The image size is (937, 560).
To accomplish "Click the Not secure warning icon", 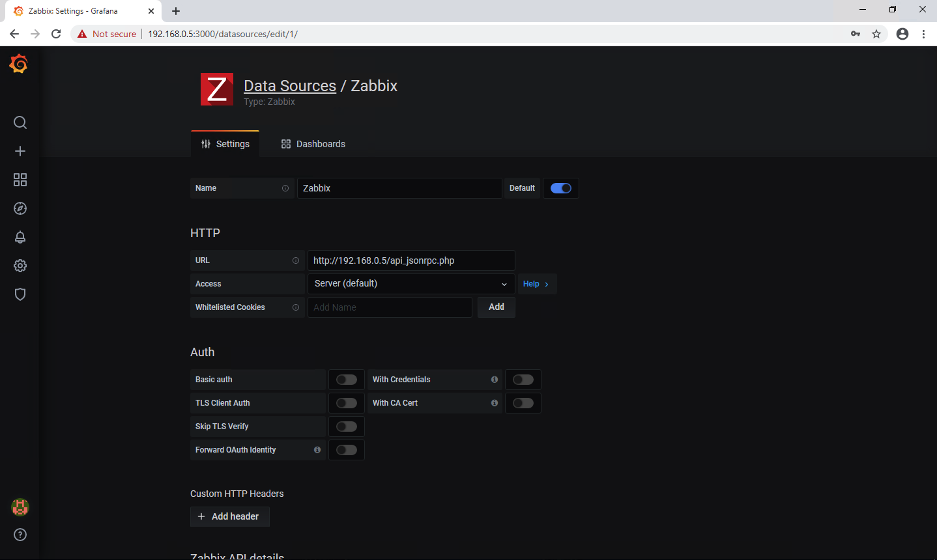I will (82, 34).
